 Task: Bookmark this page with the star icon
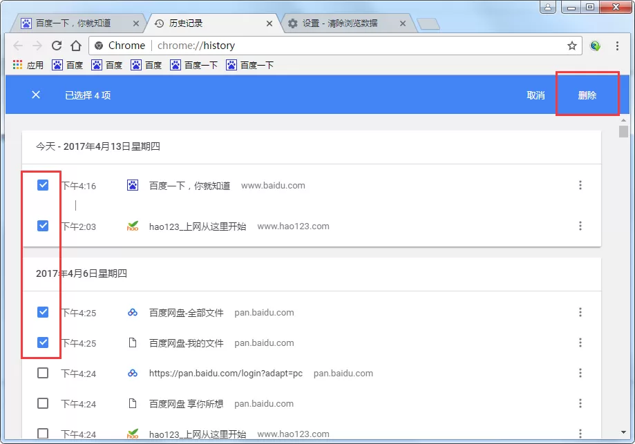pyautogui.click(x=572, y=46)
